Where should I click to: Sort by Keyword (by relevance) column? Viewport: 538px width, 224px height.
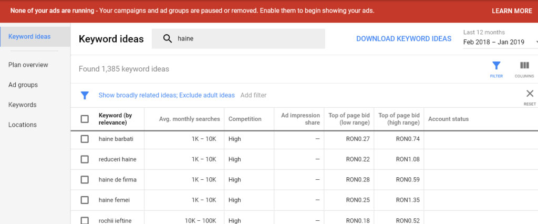coord(115,119)
